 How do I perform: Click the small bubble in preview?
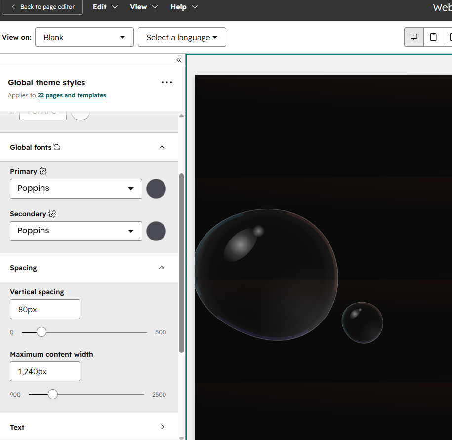[x=363, y=323]
